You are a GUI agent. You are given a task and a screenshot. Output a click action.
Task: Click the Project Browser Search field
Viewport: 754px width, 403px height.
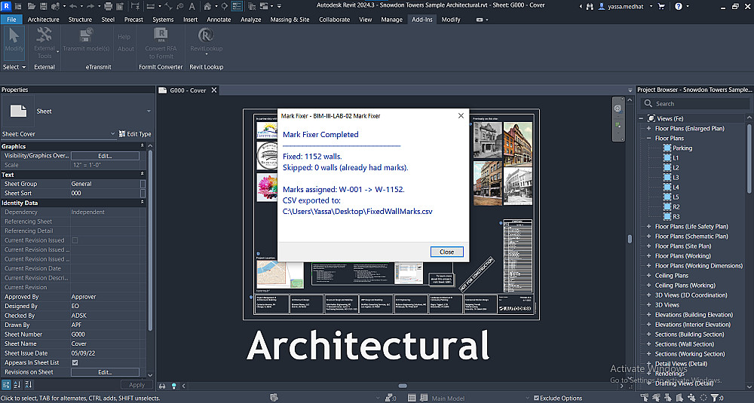[695, 104]
